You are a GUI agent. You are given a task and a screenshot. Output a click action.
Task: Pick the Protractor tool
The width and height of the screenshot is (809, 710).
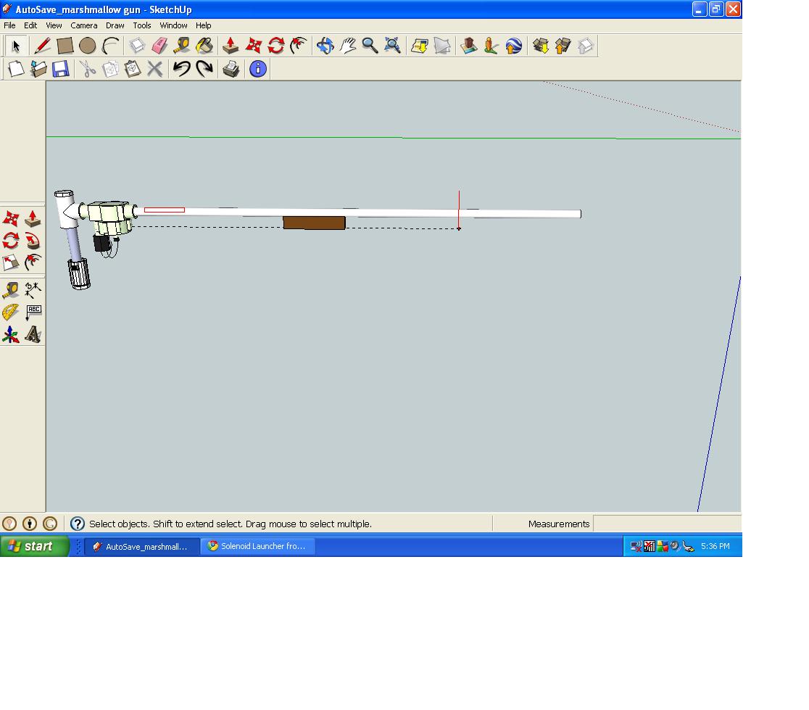coord(10,313)
